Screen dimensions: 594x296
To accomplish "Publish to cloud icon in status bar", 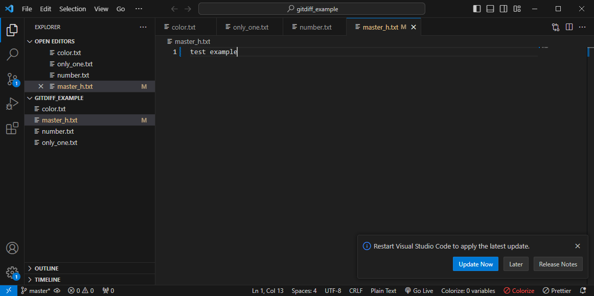I will click(x=57, y=291).
